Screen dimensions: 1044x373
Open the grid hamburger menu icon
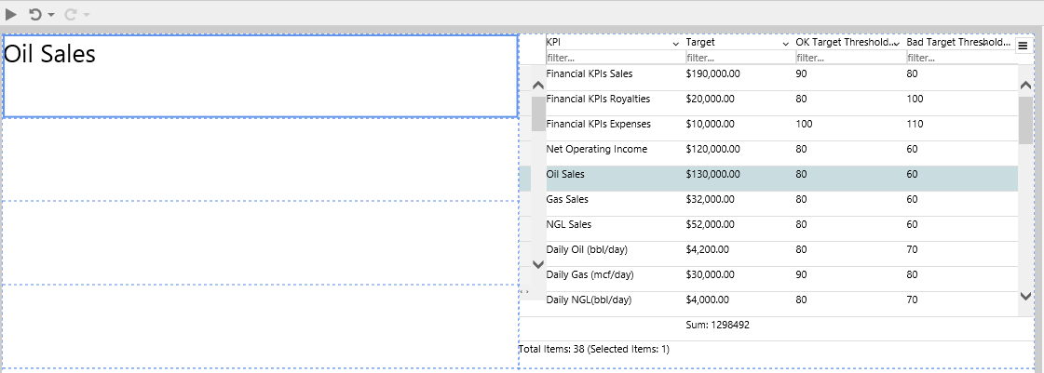(1022, 45)
